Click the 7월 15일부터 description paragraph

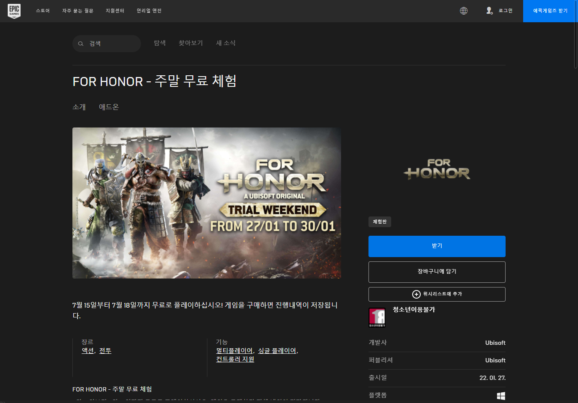point(205,311)
